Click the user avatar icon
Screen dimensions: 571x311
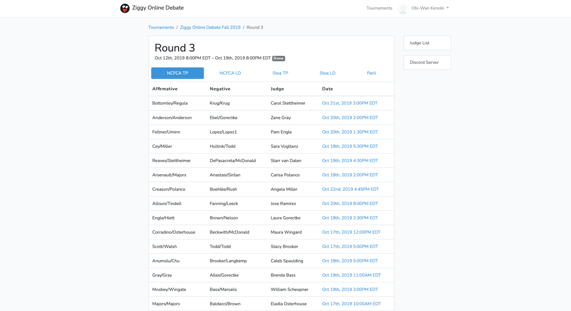pyautogui.click(x=403, y=8)
